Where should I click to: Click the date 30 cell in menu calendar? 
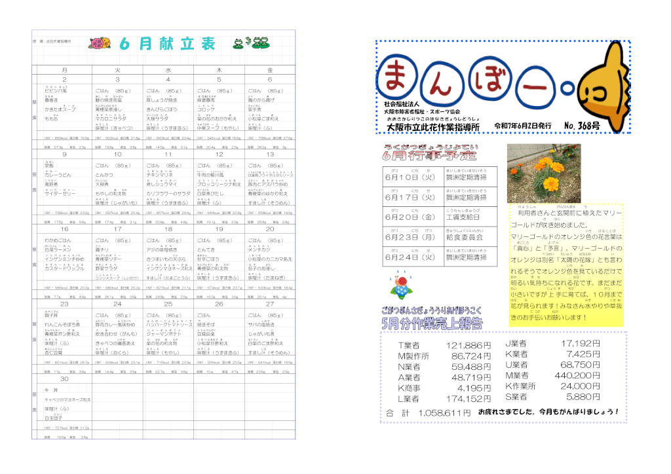64,378
